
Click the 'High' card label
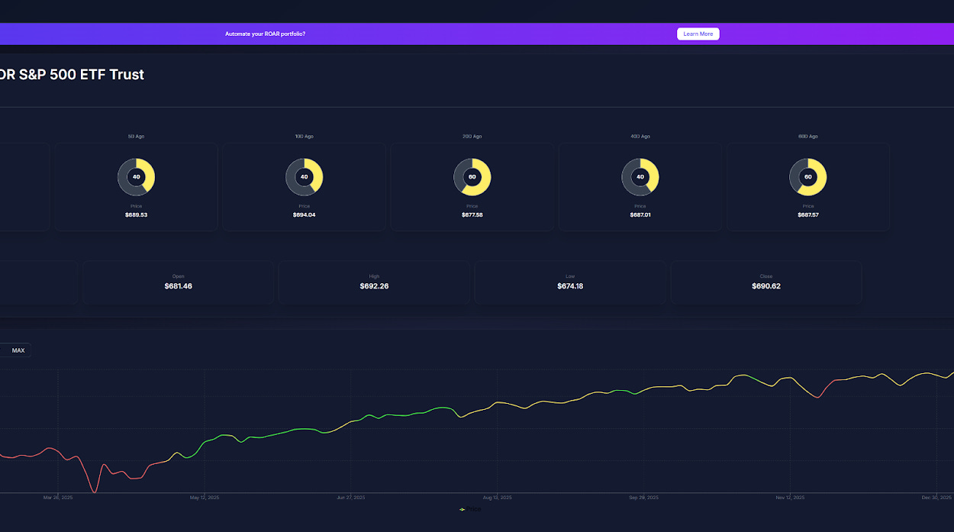(374, 276)
